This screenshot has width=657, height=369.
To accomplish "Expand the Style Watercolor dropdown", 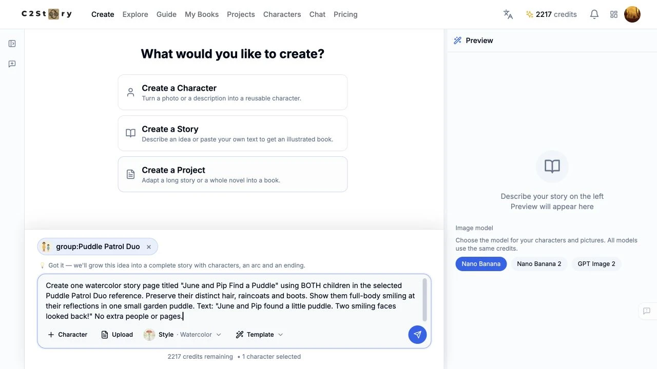I will click(183, 335).
